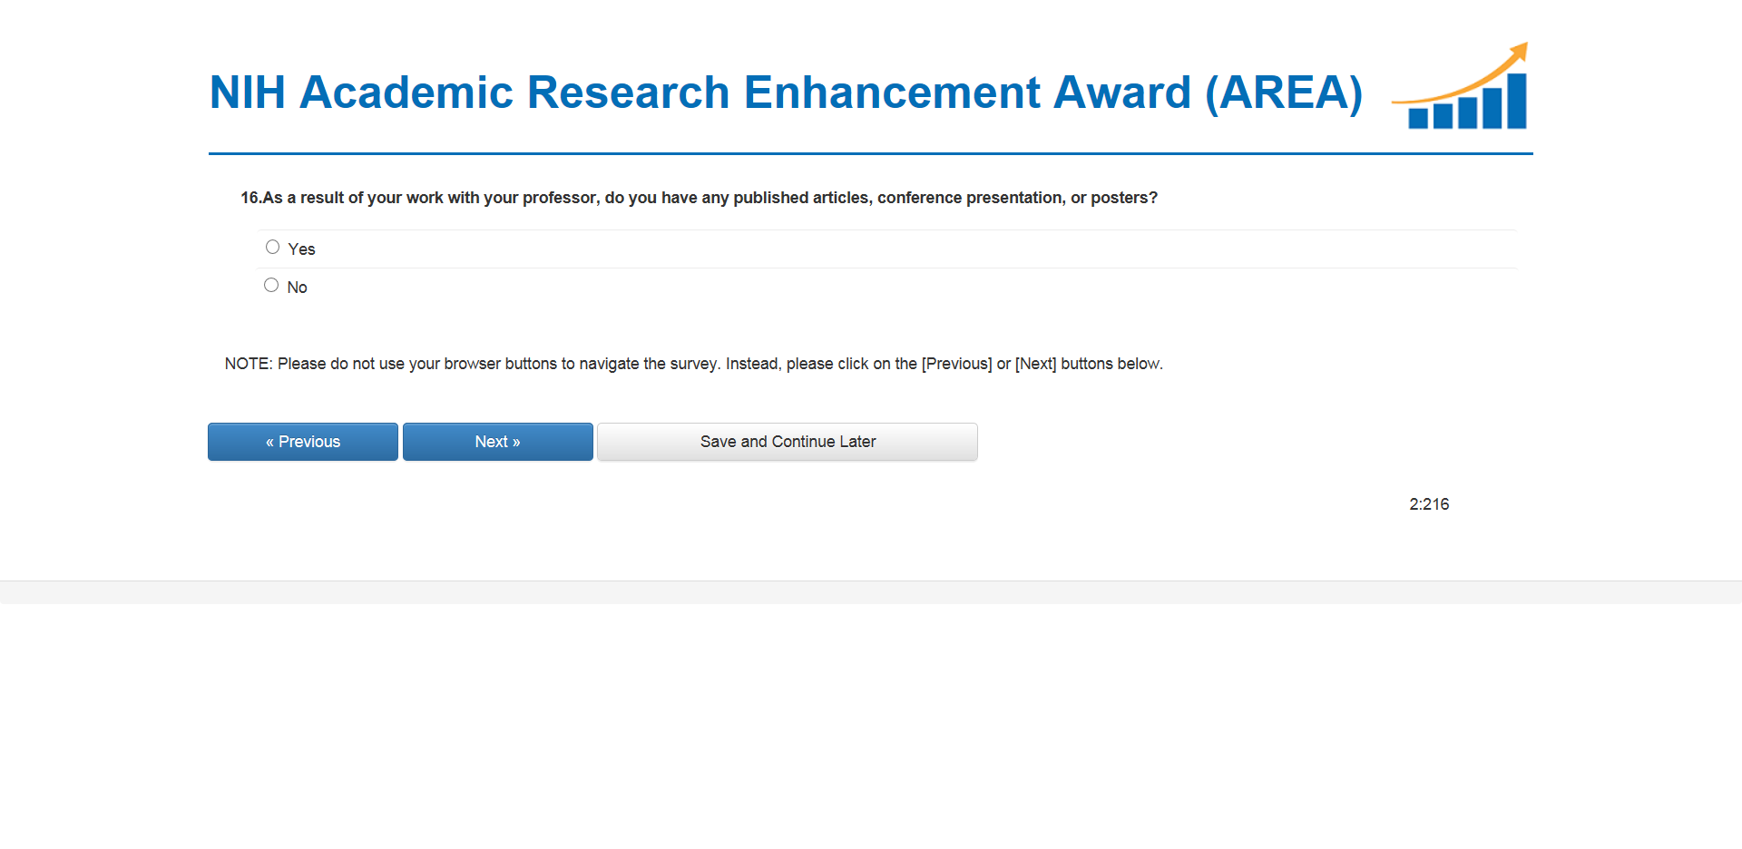
Task: Go back with the Previous button
Action: tap(303, 442)
